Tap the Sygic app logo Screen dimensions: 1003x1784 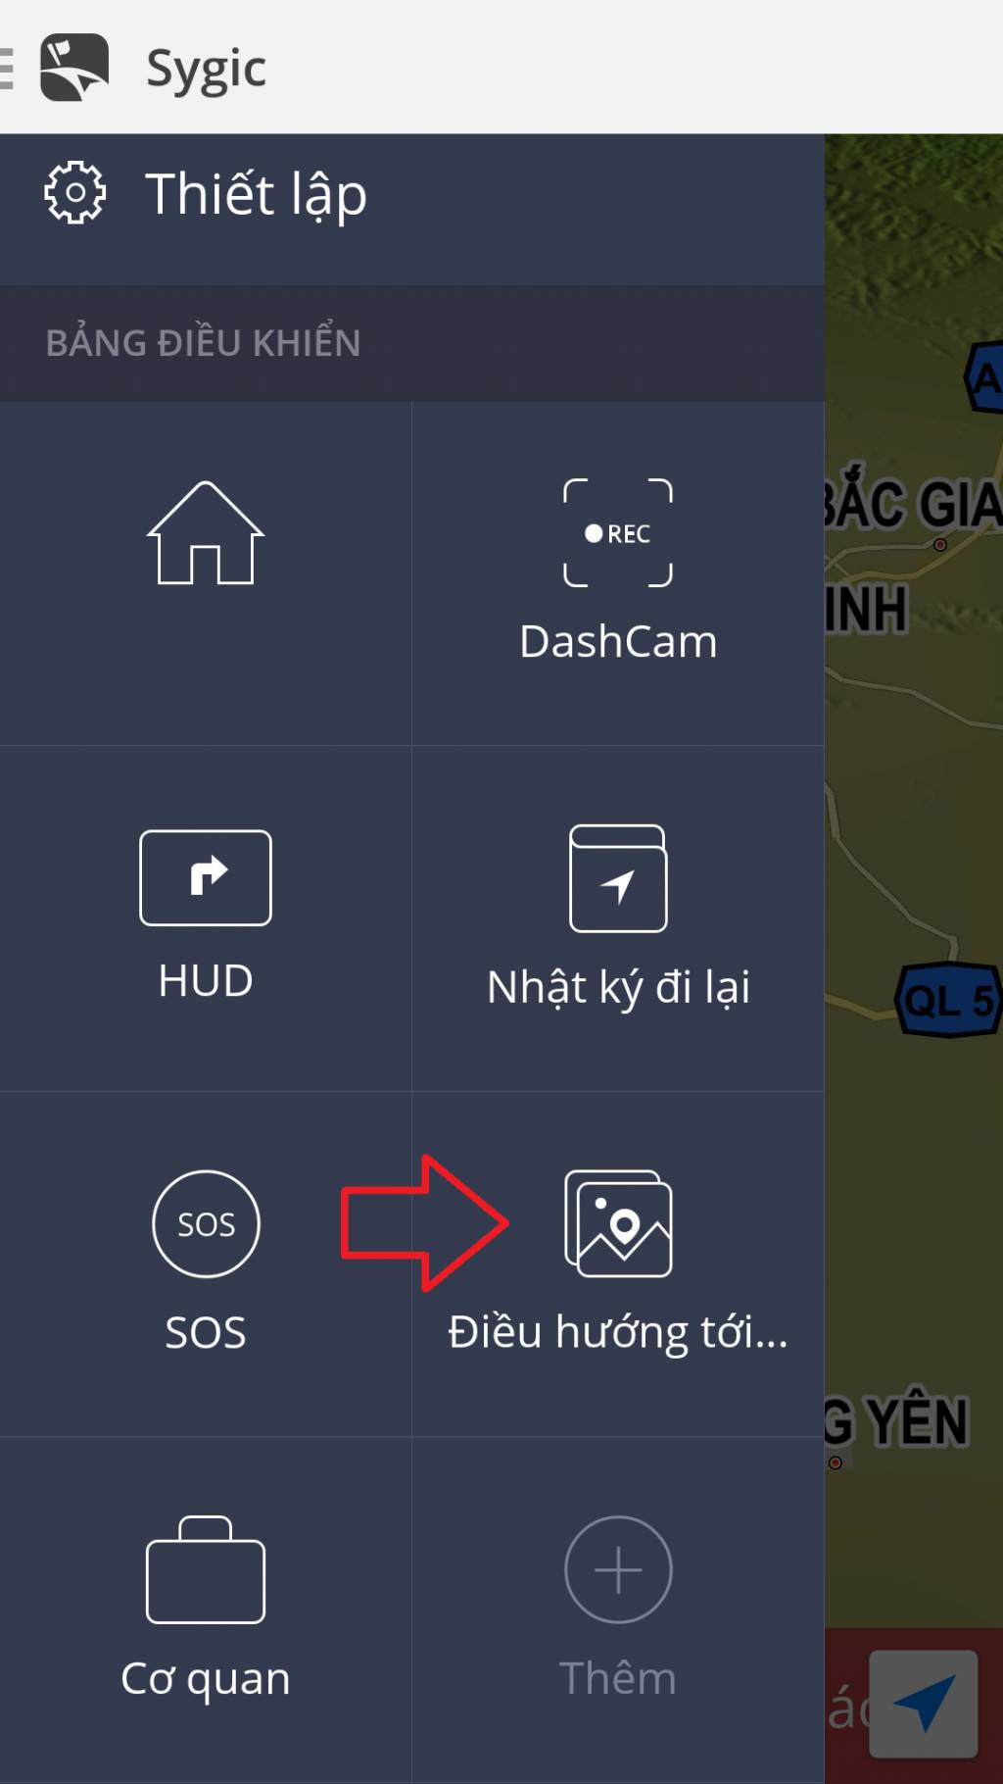coord(74,67)
